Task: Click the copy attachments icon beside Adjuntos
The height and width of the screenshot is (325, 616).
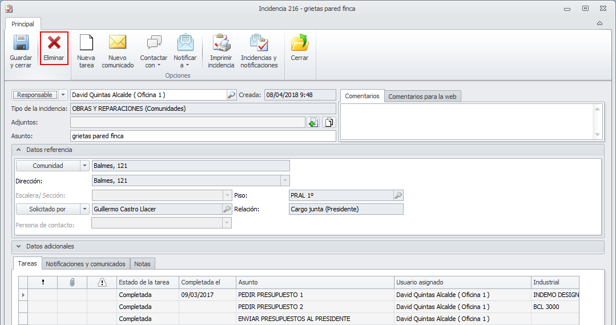Action: 328,122
